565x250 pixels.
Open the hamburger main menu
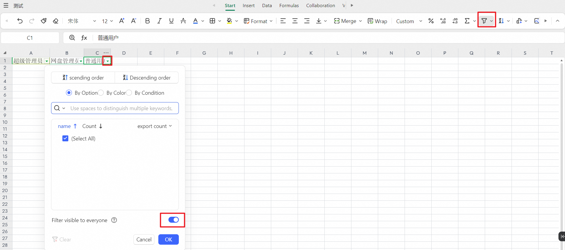6,6
